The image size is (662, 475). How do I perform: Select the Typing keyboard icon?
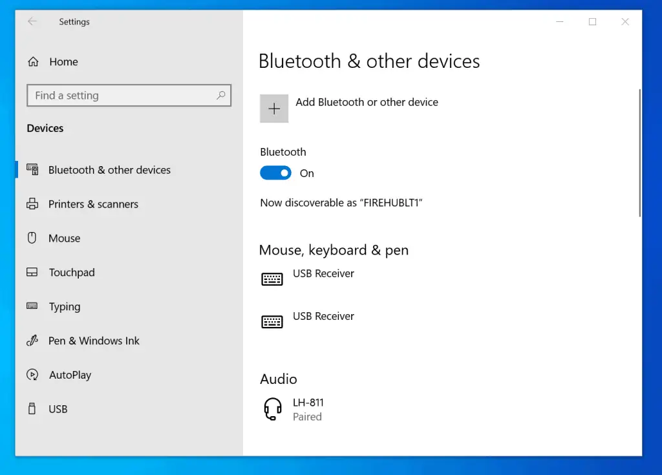32,306
